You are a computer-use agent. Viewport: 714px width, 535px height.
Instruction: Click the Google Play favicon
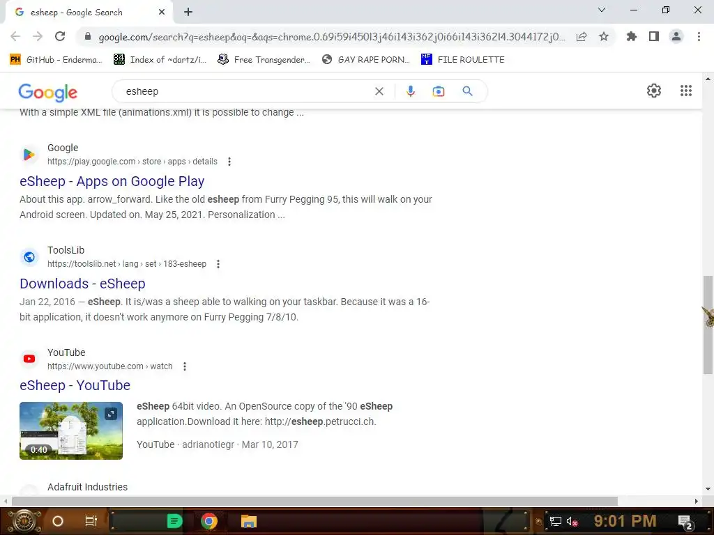29,155
